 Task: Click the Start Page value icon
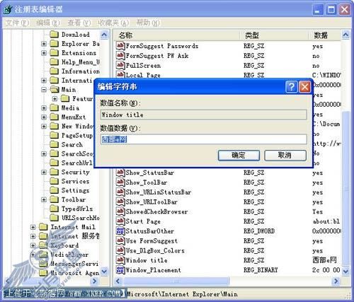[120, 221]
